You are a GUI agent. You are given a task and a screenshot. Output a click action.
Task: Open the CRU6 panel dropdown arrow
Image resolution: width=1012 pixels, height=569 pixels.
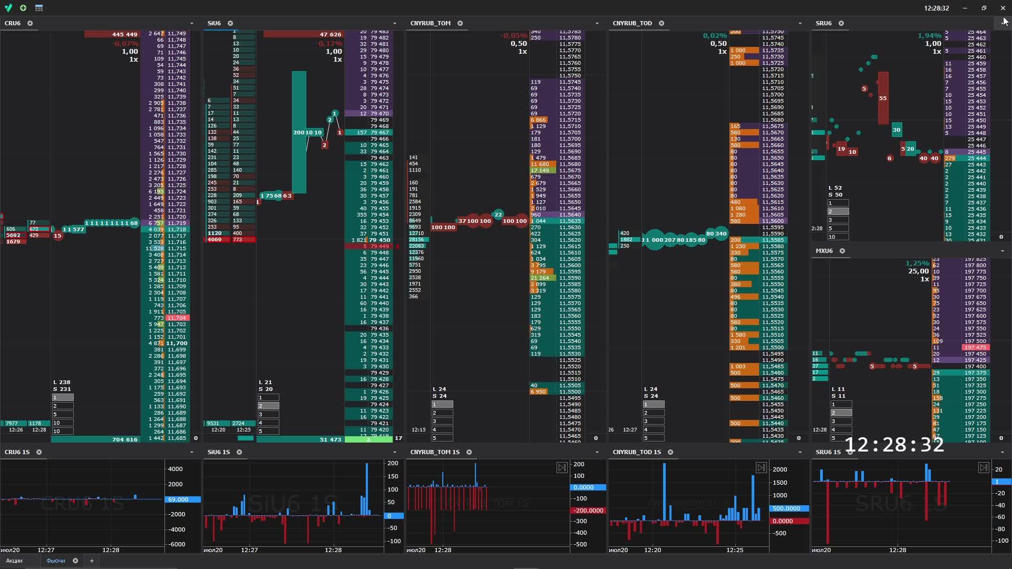(192, 23)
